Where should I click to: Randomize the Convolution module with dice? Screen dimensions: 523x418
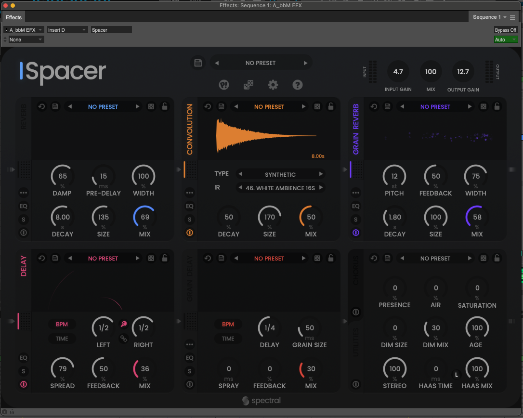317,107
